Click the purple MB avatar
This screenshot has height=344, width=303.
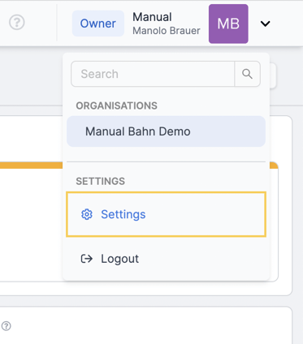click(x=228, y=24)
